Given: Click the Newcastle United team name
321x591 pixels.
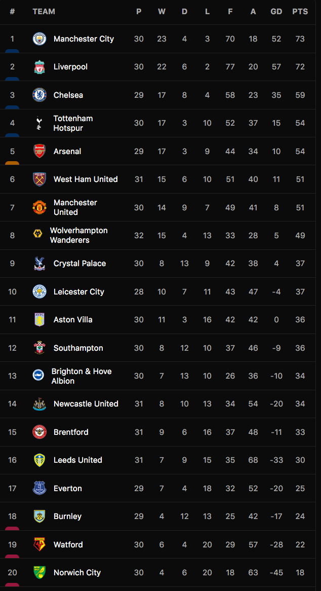Looking at the screenshot, I should click(x=86, y=404).
